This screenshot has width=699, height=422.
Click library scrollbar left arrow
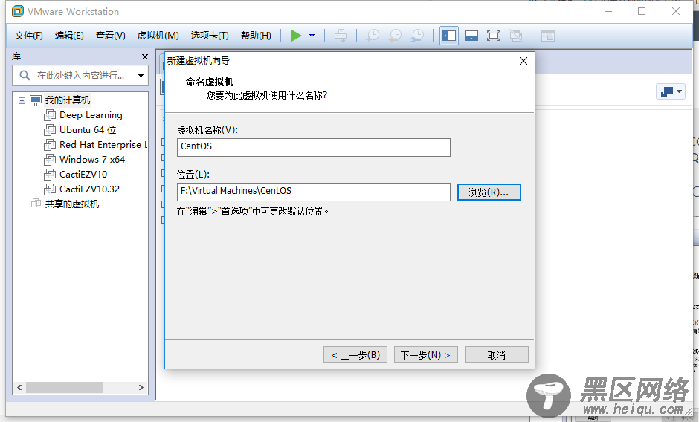tap(19, 387)
